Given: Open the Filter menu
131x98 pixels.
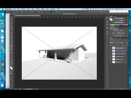Looking at the screenshot, I should [x=43, y=9].
